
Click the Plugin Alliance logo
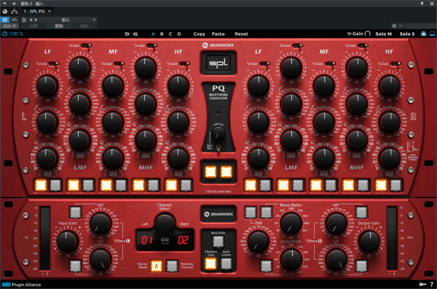21,285
